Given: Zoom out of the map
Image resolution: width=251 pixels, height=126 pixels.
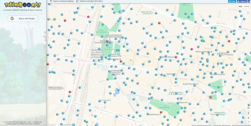Looking at the screenshot, I should coord(248,122).
